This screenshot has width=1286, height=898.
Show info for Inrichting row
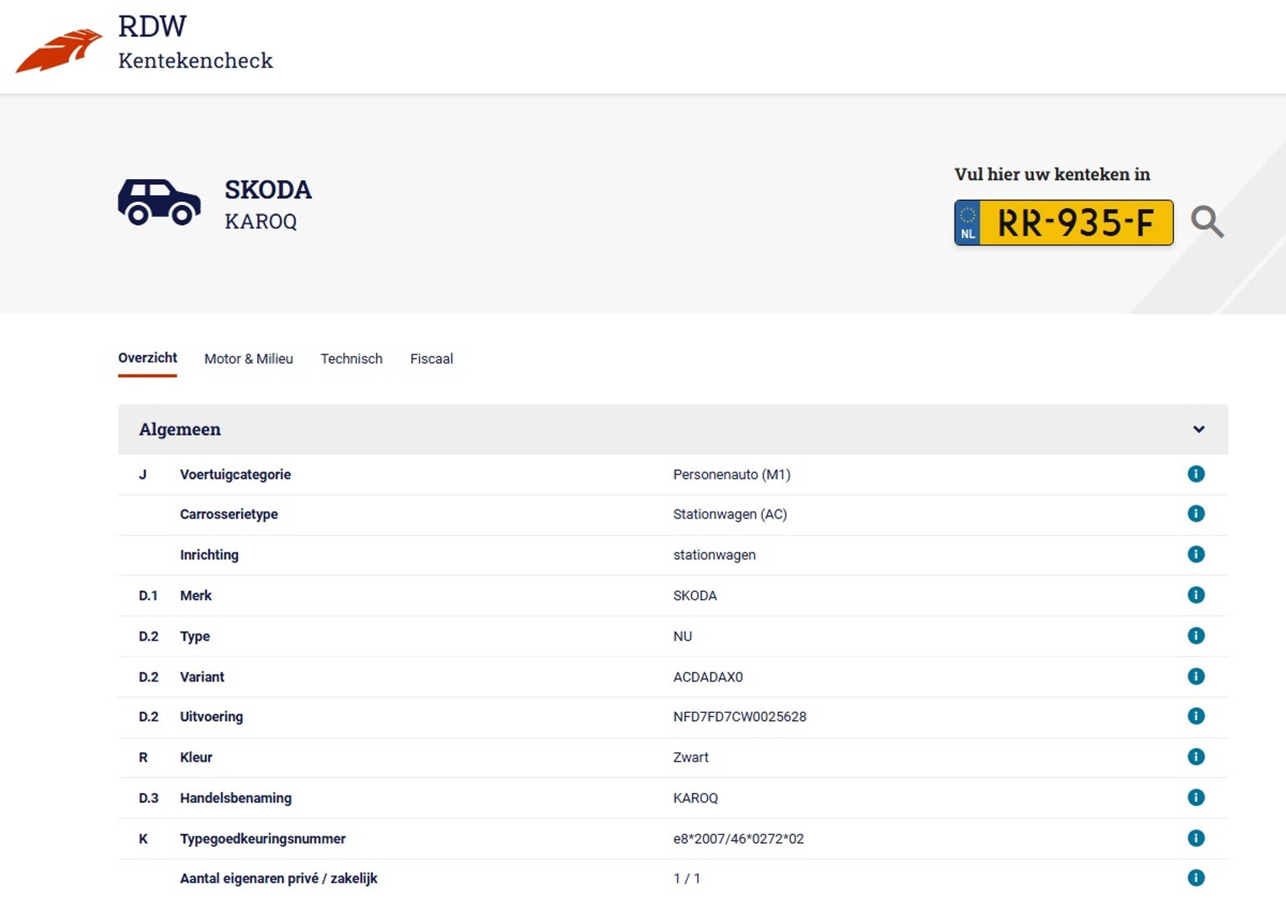pyautogui.click(x=1196, y=554)
